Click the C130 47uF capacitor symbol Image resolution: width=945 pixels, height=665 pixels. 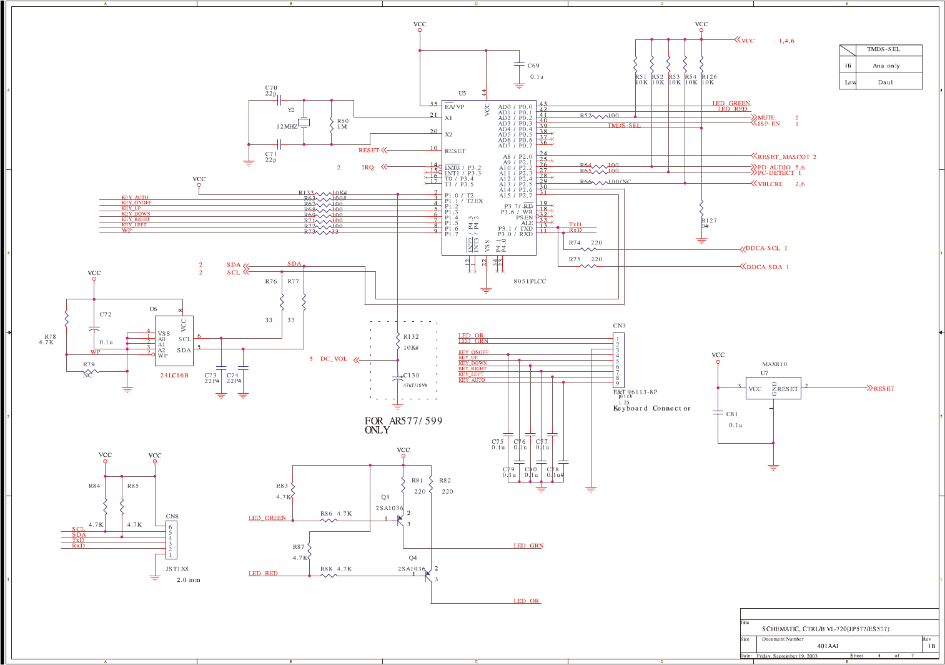pos(397,379)
